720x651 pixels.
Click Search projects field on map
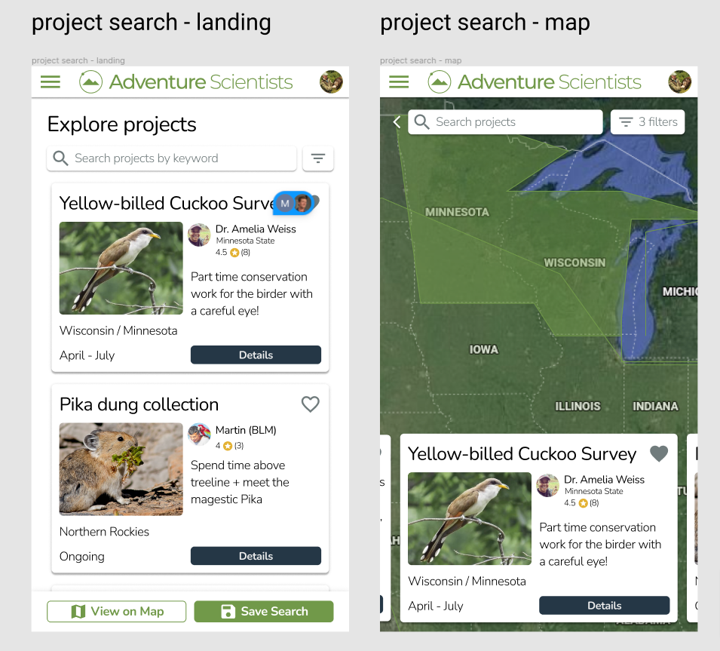click(505, 122)
